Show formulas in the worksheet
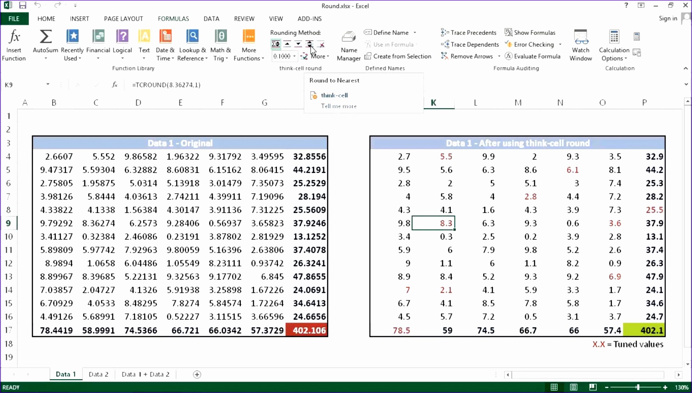The image size is (692, 393). coord(530,32)
